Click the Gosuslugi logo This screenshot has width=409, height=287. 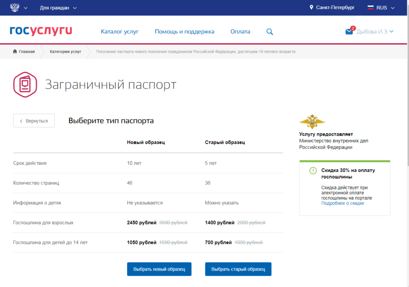41,31
